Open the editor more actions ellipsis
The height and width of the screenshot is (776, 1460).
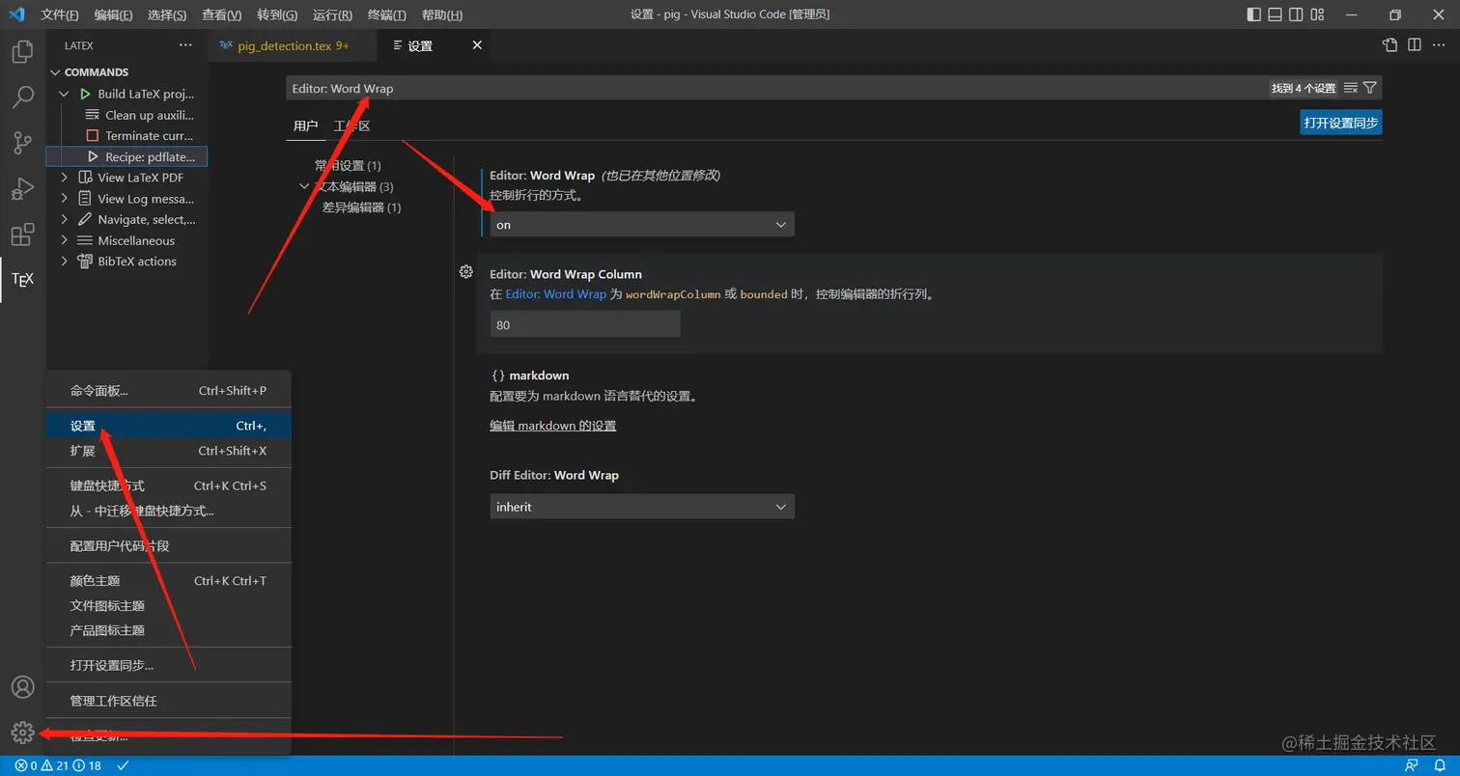coord(1440,44)
